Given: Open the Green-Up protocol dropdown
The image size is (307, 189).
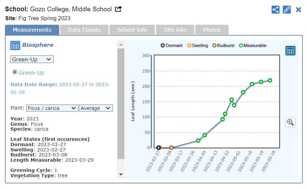Looking at the screenshot, I should [x=32, y=59].
